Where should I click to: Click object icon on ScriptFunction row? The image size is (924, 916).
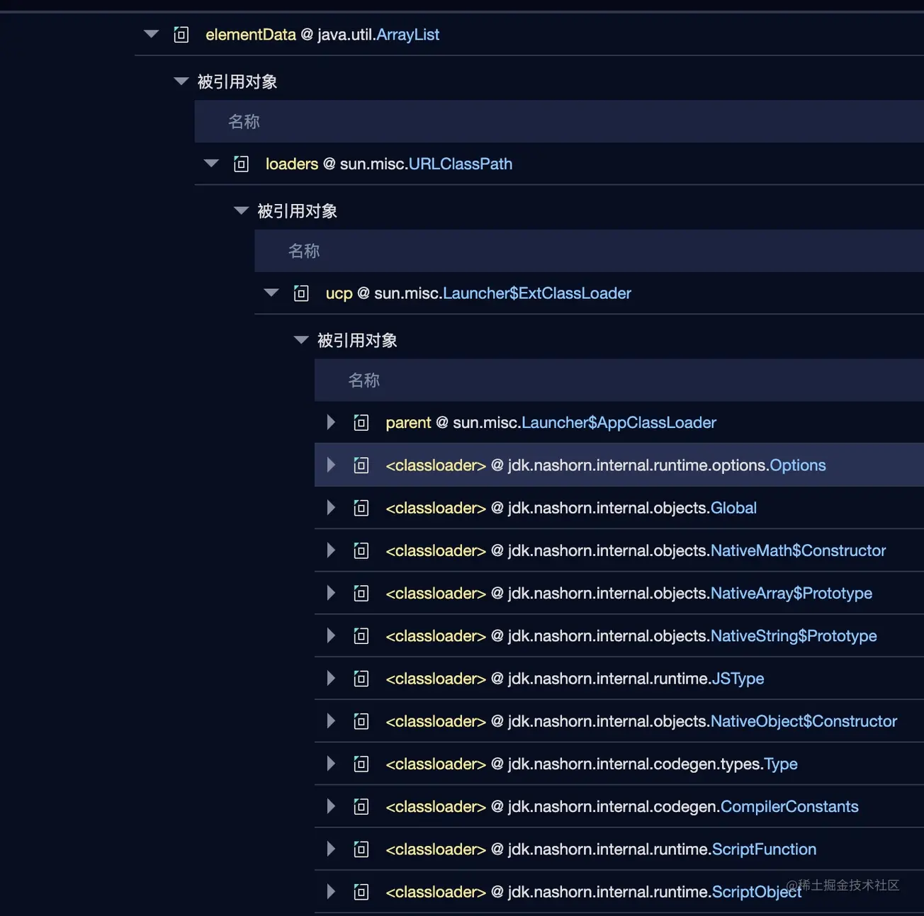coord(361,849)
